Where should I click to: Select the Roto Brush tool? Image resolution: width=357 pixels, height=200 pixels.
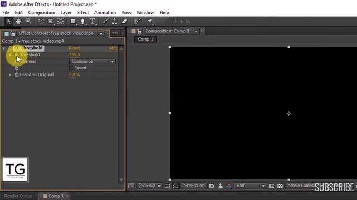(x=137, y=22)
